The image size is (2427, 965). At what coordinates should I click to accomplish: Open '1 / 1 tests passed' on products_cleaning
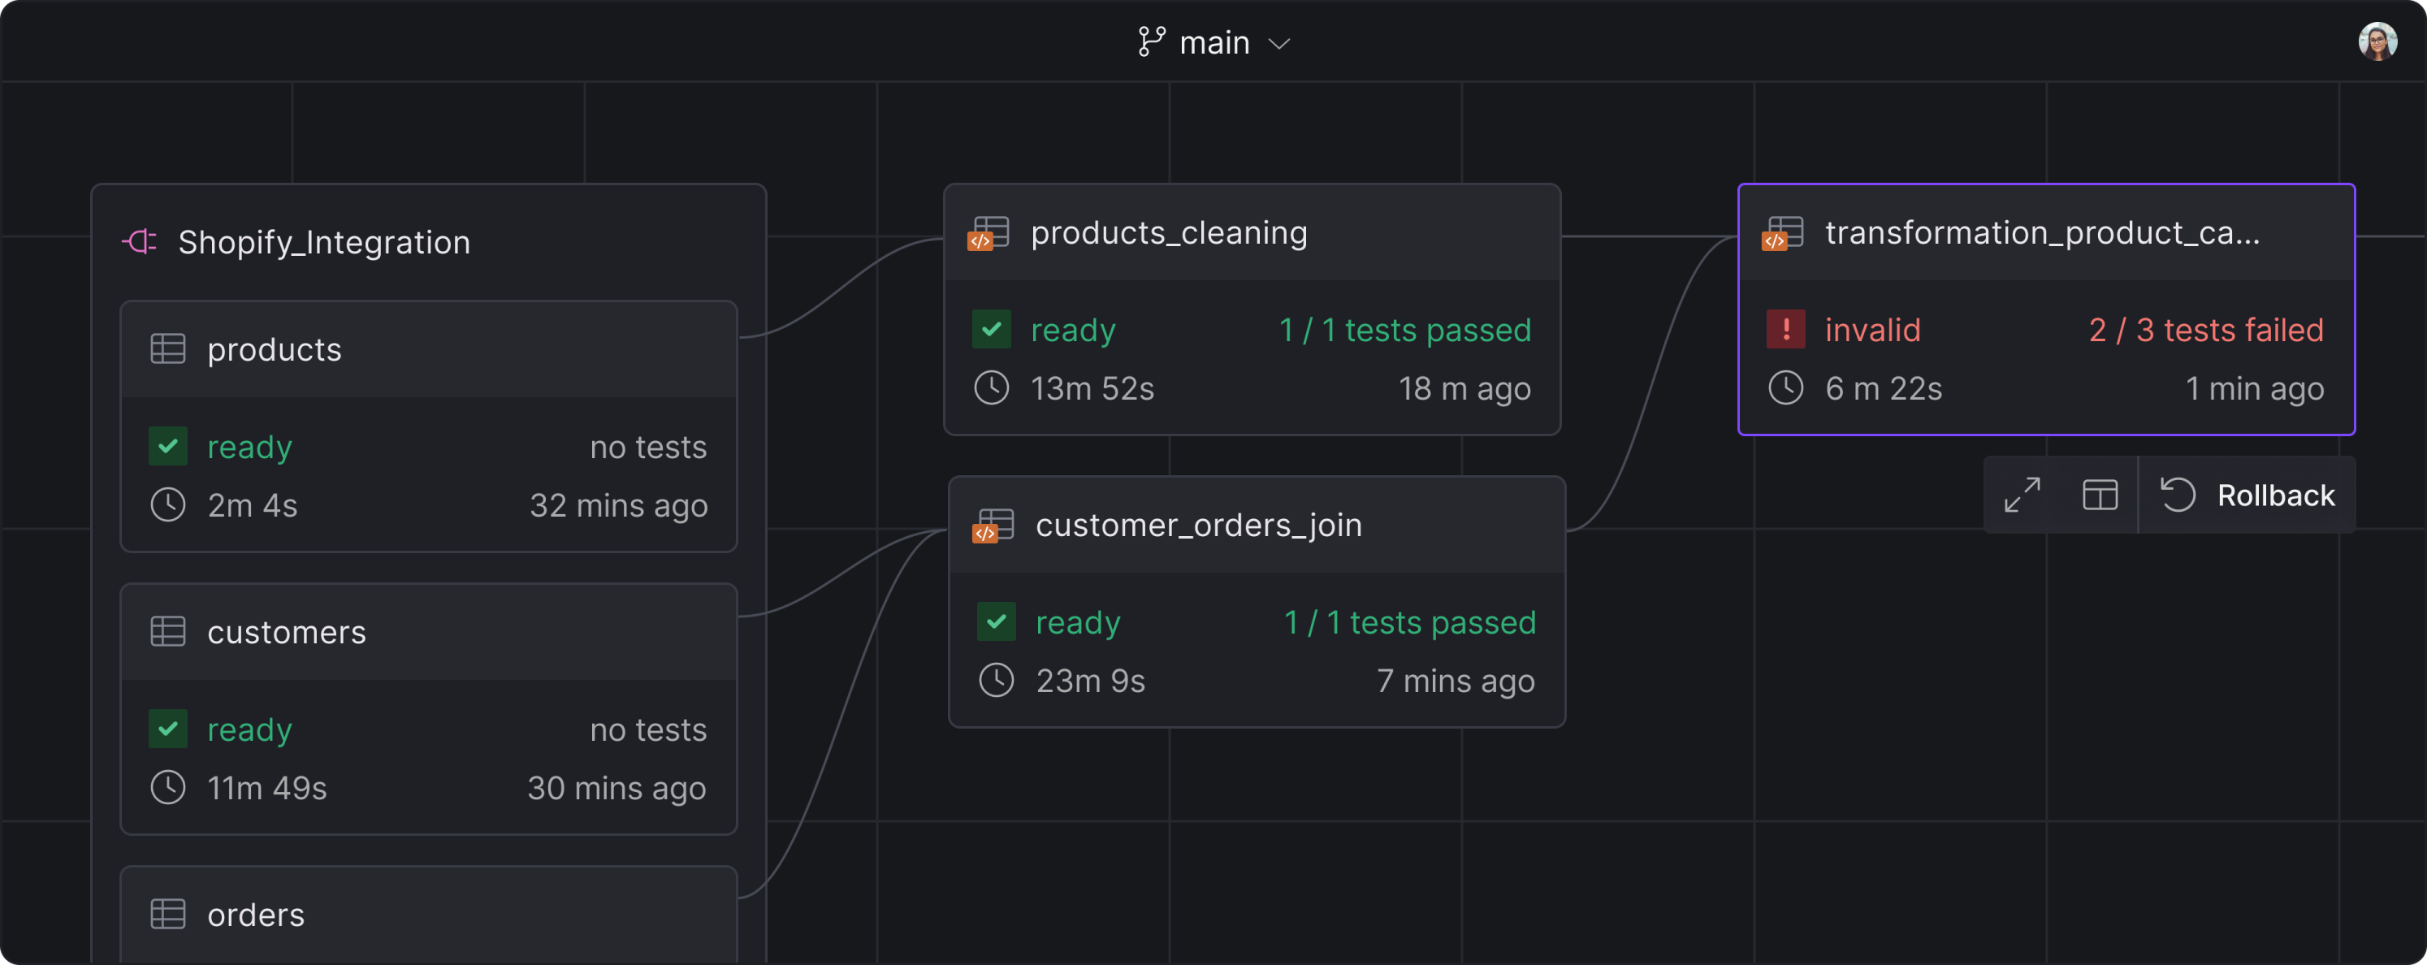(1404, 329)
